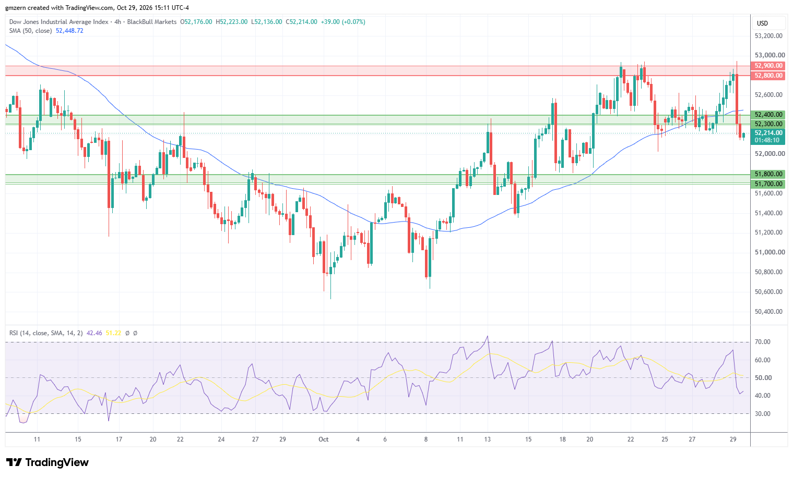Screen dimensions: 793x478
Task: Click the Dow Jones Industrial Average Index title
Action: pos(59,22)
